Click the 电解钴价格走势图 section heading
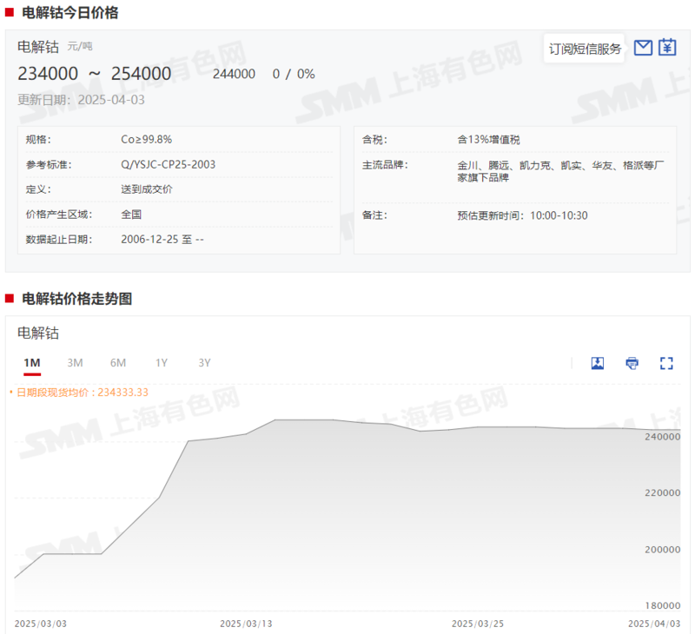The height and width of the screenshot is (634, 695). point(77,299)
